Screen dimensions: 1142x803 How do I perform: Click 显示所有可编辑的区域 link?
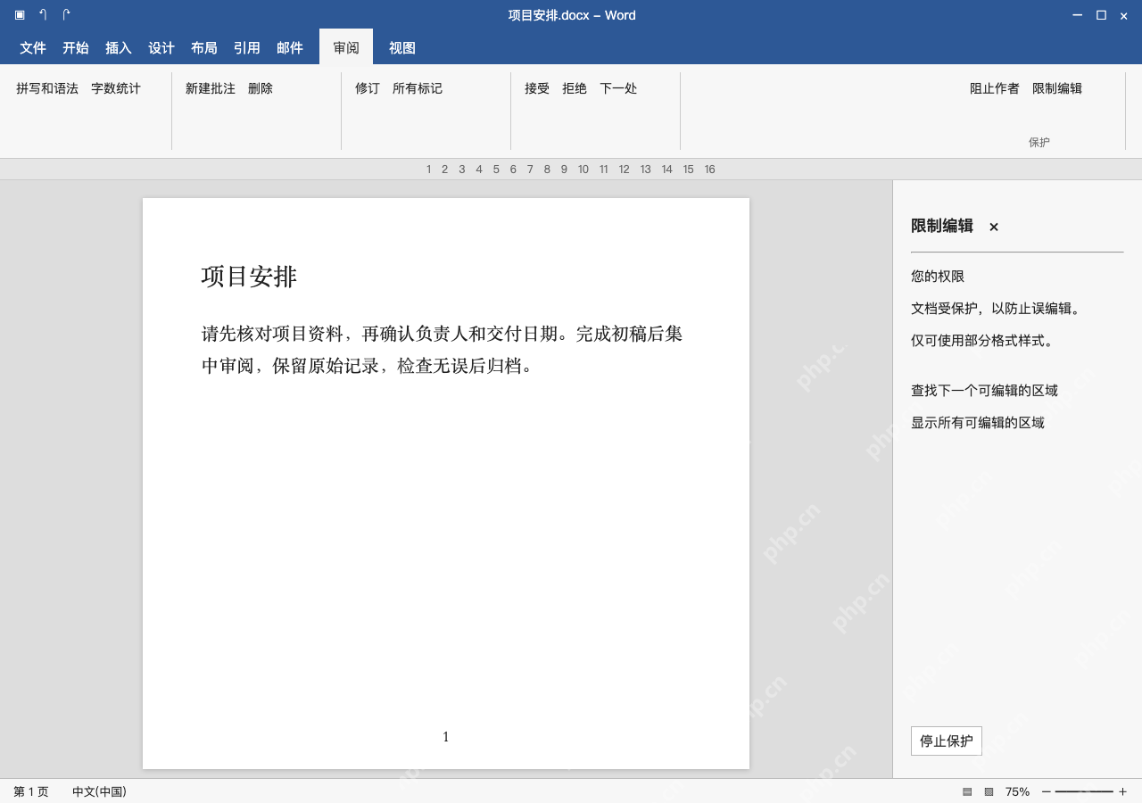[x=978, y=423]
